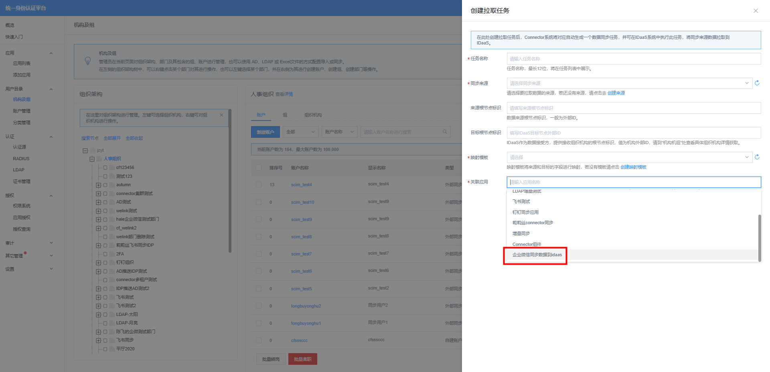The height and width of the screenshot is (372, 770).
Task: Check the select-all box in table header
Action: 259,168
